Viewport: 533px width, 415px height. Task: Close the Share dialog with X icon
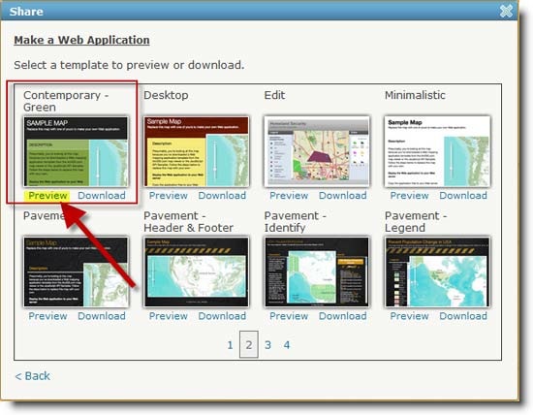point(506,12)
